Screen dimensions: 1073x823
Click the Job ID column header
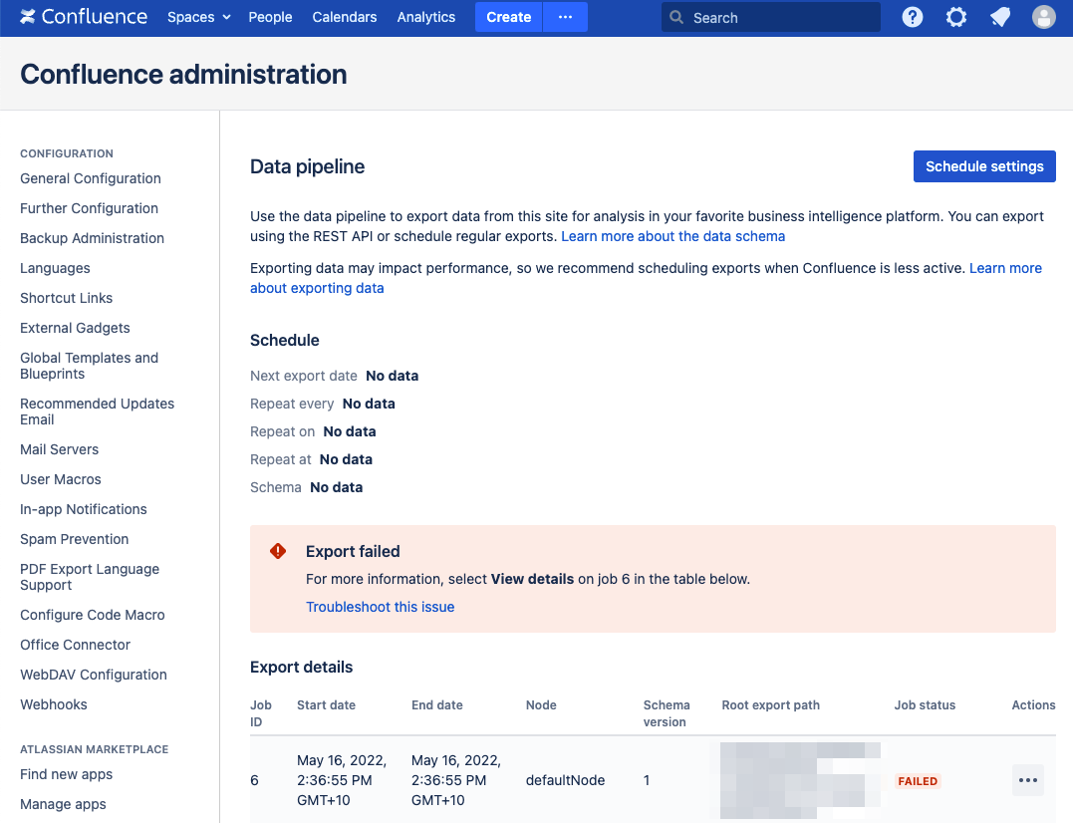click(261, 713)
